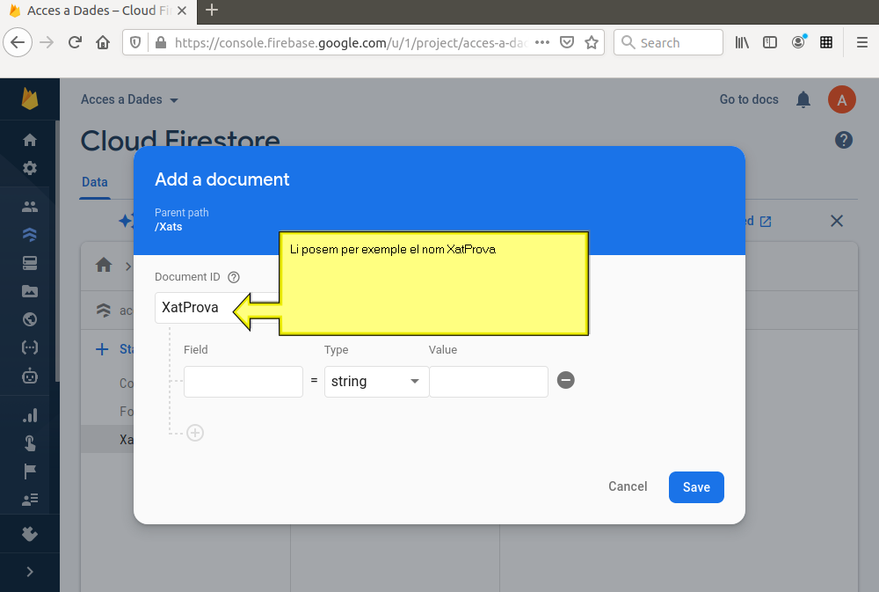
Task: Open the type dropdown showing string
Action: pyautogui.click(x=376, y=382)
